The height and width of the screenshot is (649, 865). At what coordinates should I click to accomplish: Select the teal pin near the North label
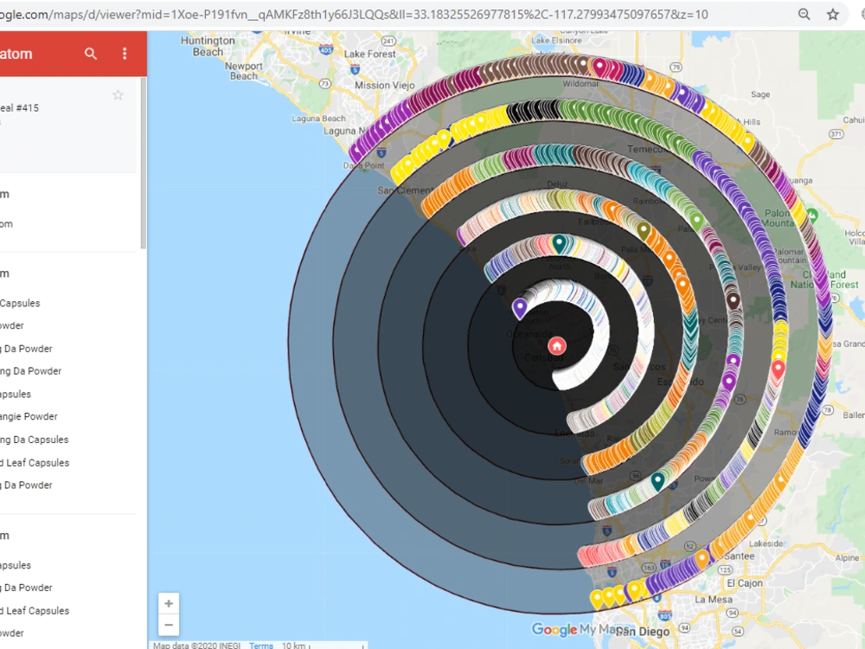(560, 243)
